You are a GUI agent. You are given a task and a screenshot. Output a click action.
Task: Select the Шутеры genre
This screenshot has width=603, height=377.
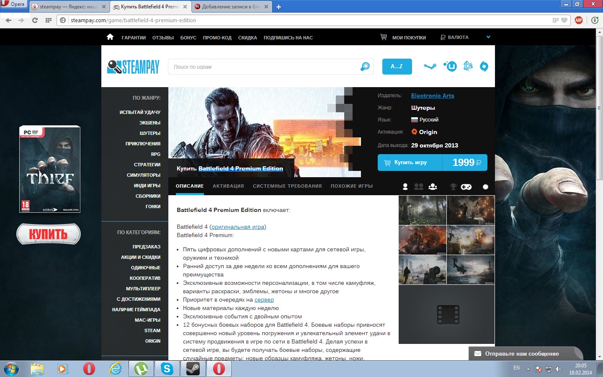150,133
